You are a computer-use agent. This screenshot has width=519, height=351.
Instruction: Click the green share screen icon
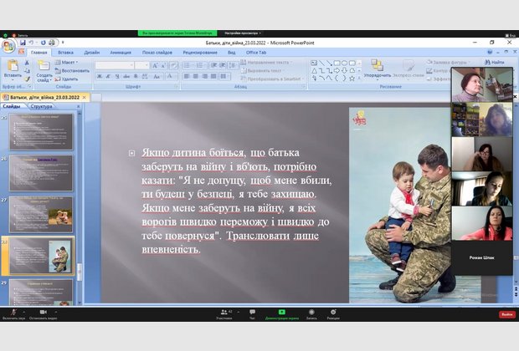281,313
